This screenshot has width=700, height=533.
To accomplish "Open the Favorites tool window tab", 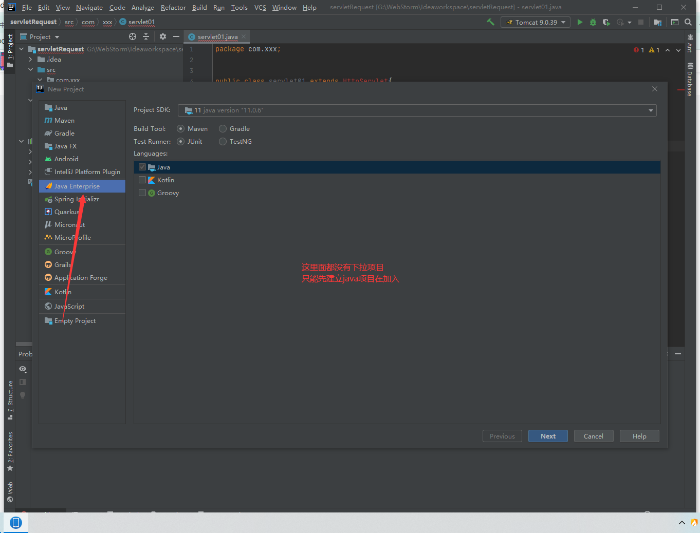I will [x=10, y=452].
